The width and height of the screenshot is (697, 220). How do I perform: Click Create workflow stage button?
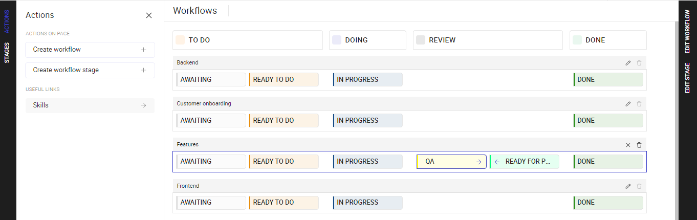pyautogui.click(x=90, y=70)
